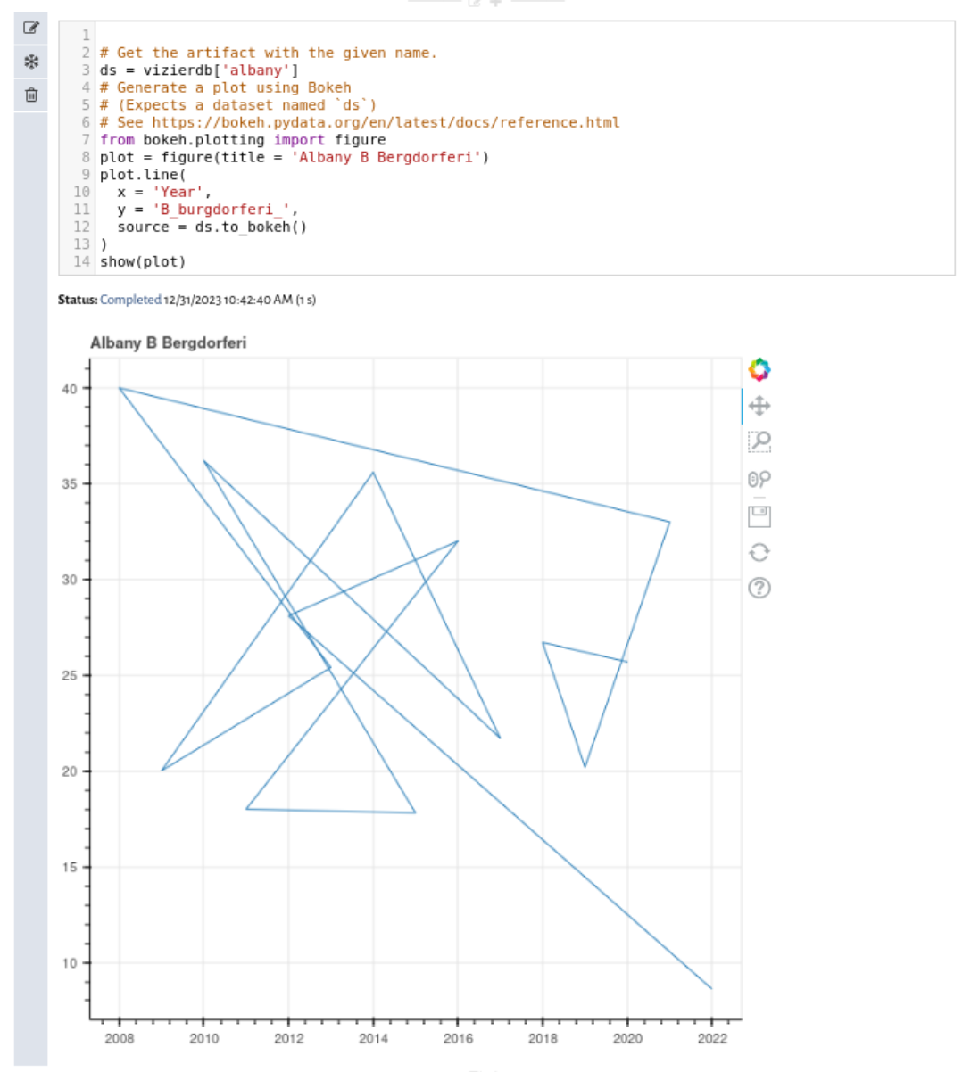Click line number 14 in the code gutter
The height and width of the screenshot is (1072, 979).
coord(82,261)
